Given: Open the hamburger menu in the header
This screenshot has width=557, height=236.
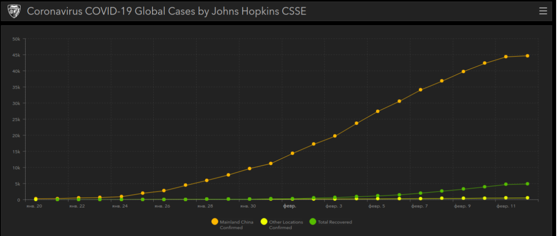Looking at the screenshot, I should pyautogui.click(x=543, y=11).
